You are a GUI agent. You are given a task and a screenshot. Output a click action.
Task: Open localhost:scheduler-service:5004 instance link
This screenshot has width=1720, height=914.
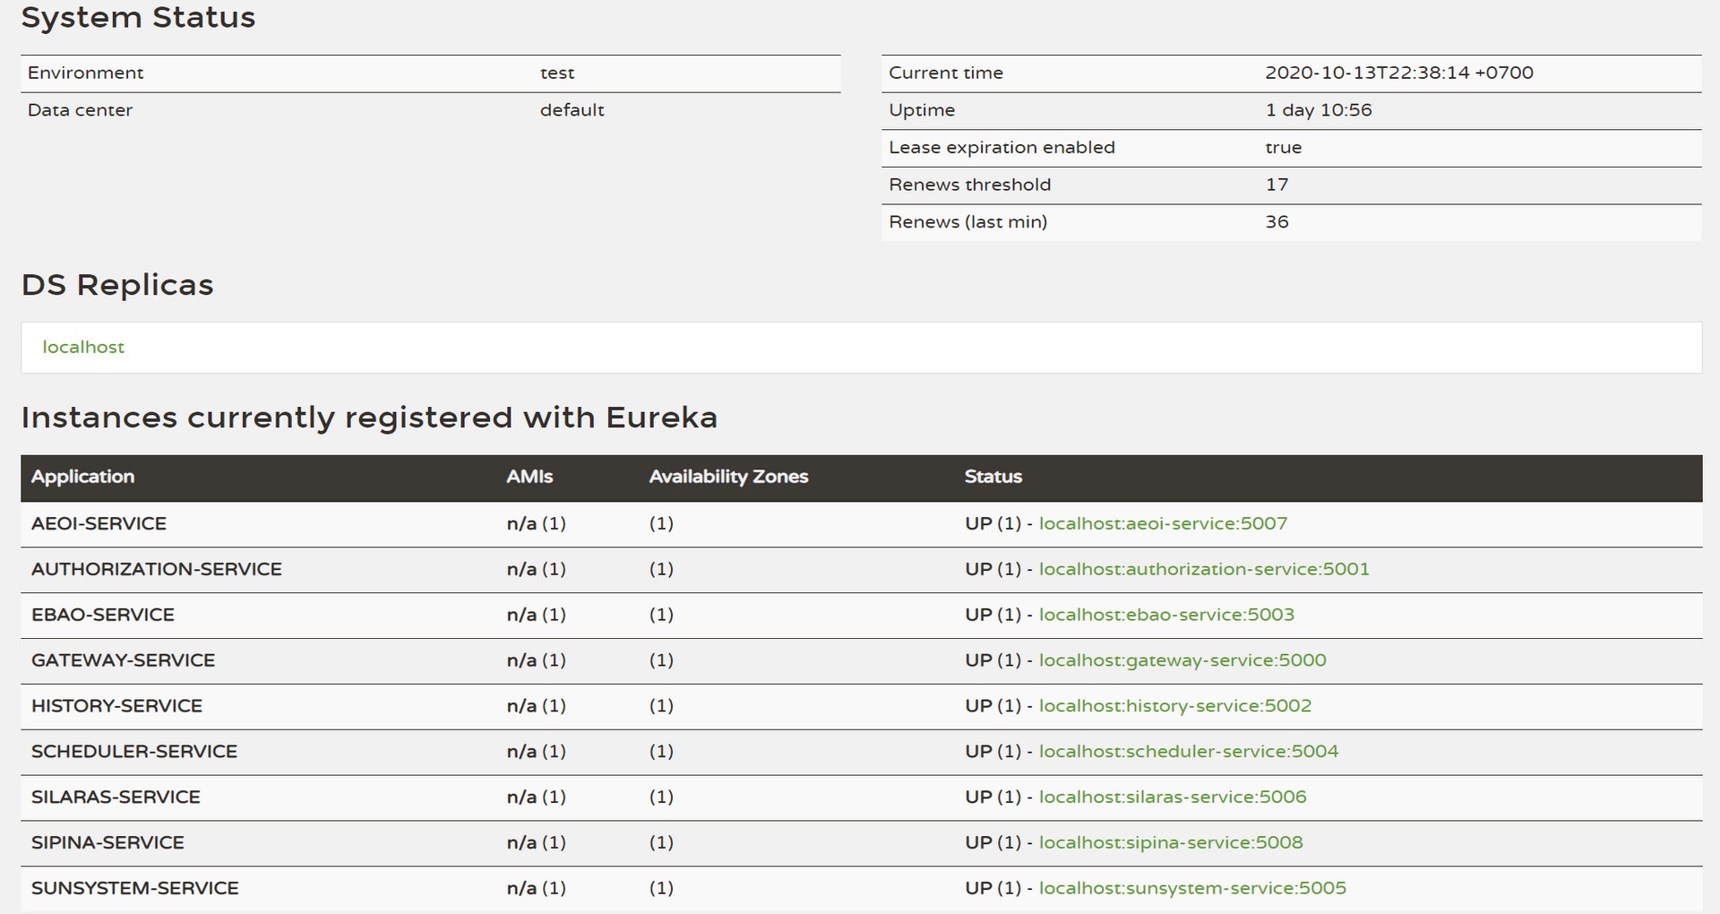point(1188,752)
